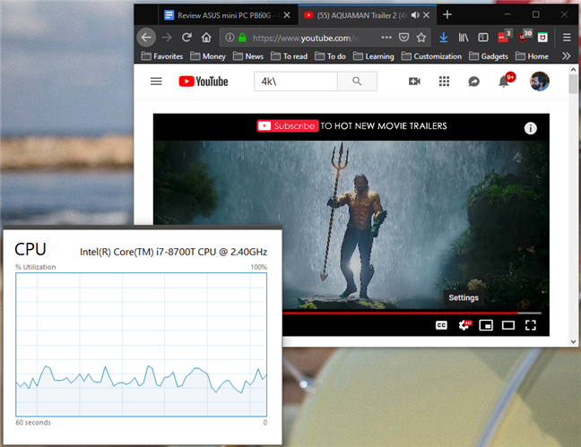Open YouTube apps grid
The height and width of the screenshot is (447, 581).
[444, 82]
